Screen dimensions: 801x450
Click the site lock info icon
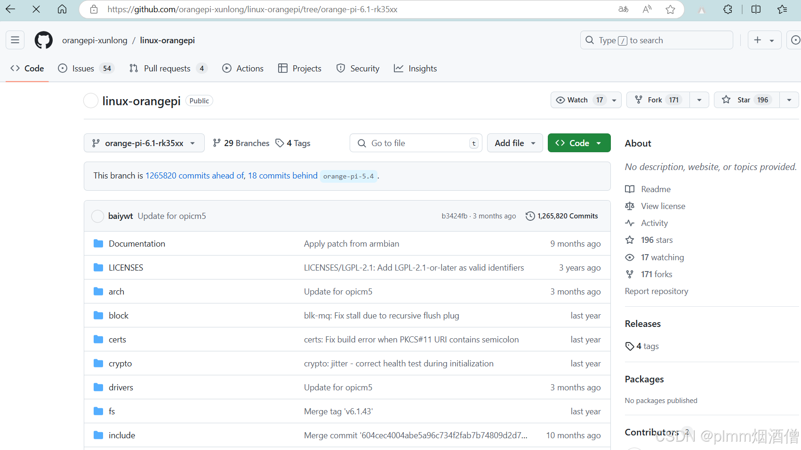94,9
